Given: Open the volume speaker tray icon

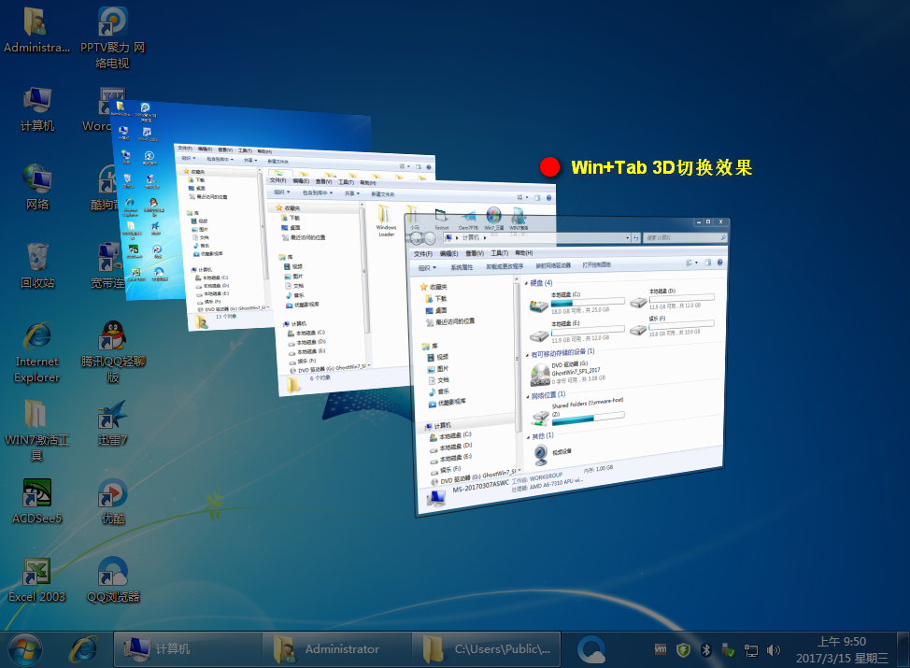Looking at the screenshot, I should [x=773, y=650].
